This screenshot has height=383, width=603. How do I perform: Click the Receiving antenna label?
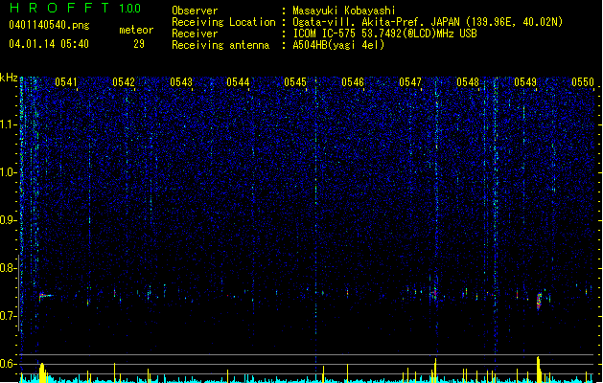220,45
